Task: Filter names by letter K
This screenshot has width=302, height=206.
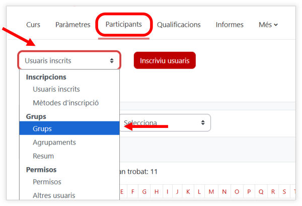Action: tap(188, 192)
